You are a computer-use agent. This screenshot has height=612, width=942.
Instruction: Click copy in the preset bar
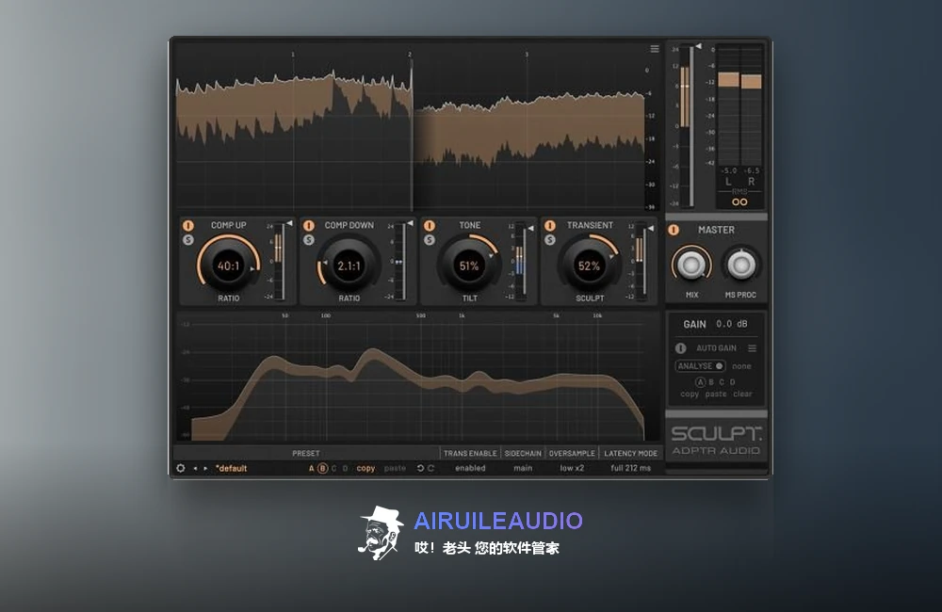pyautogui.click(x=365, y=469)
